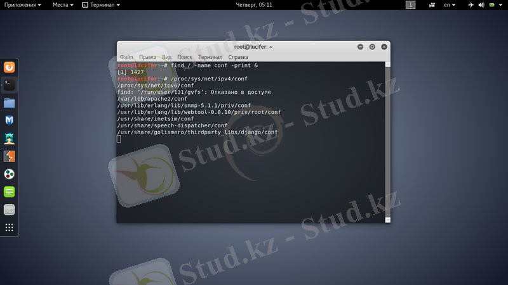Open the colored-circles app icon in dock
The image size is (508, 285).
pos(9,174)
